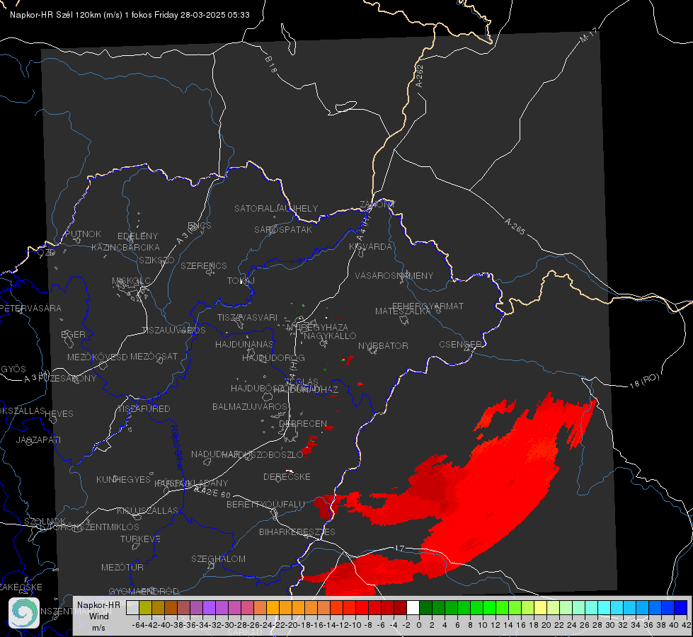Click the MEZŐKÖVESD label
693x637 pixels.
pos(97,357)
